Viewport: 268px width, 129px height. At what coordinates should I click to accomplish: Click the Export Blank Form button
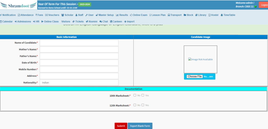coord(140,126)
